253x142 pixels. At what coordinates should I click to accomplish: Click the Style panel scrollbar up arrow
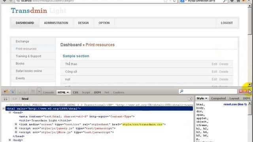pyautogui.click(x=249, y=103)
